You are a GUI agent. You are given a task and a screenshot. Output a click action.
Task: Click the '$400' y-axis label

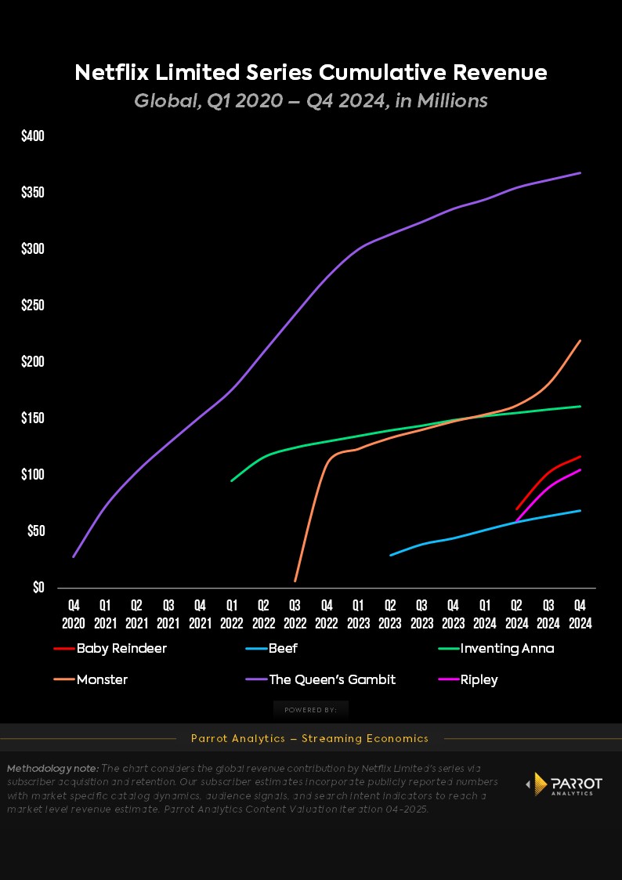33,136
